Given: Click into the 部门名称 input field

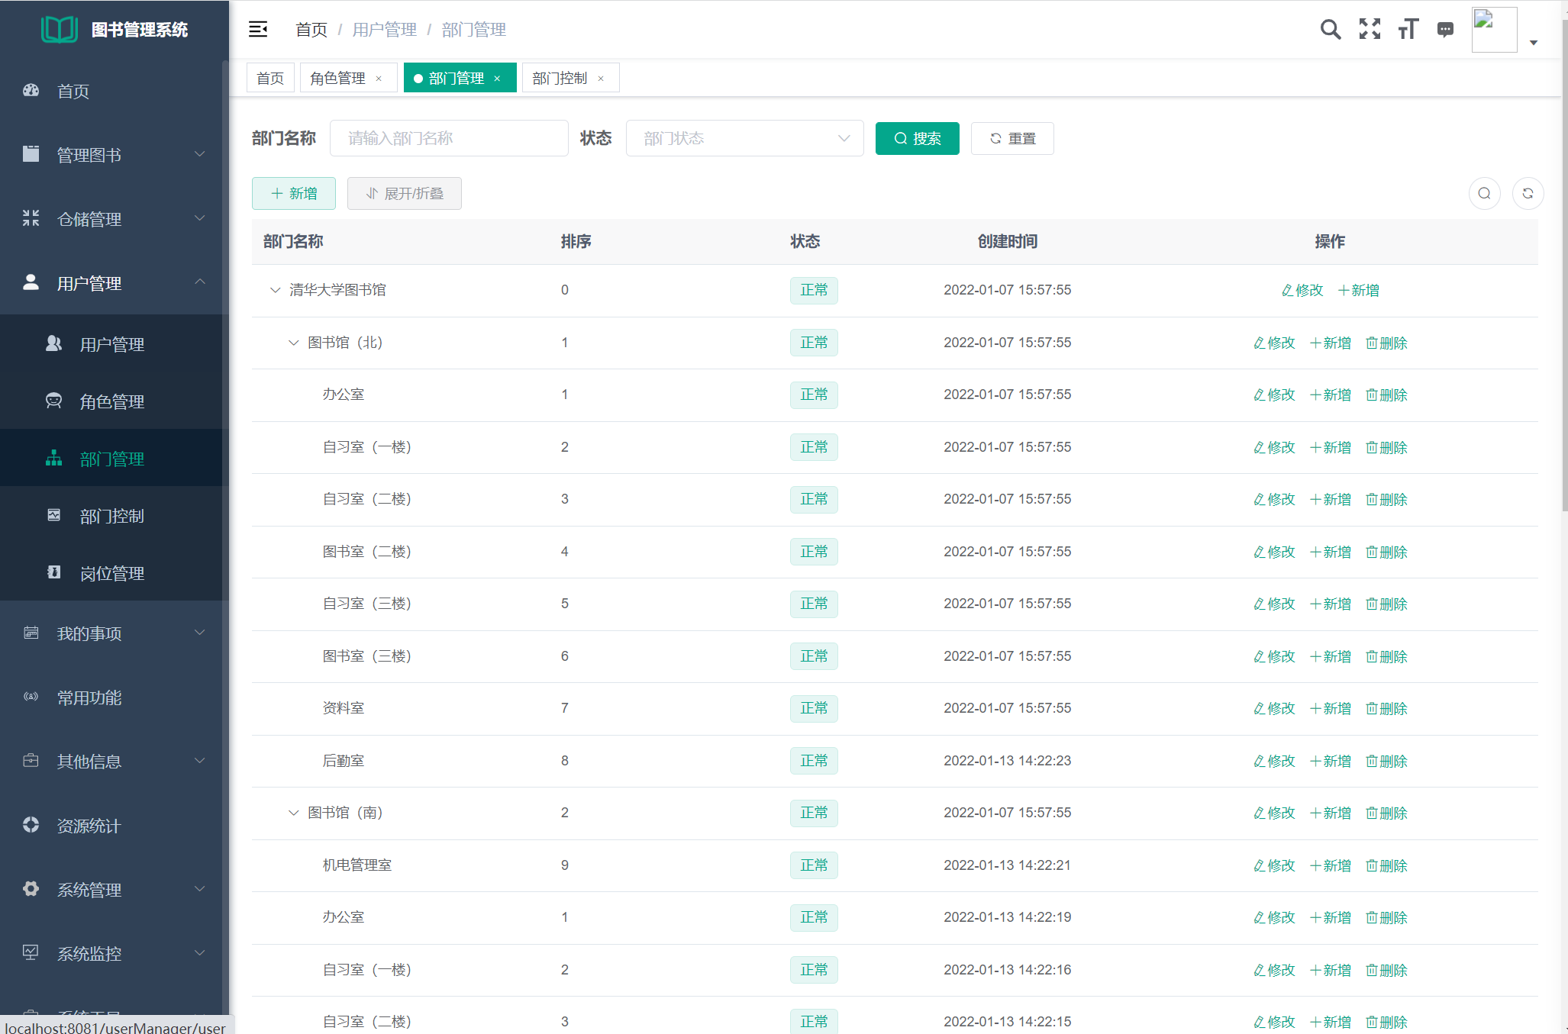Looking at the screenshot, I should click(x=449, y=138).
